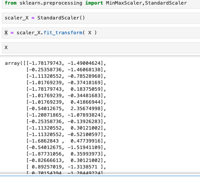Click output value 0.18375059
Screen dimensions: 200x178
[86, 89]
